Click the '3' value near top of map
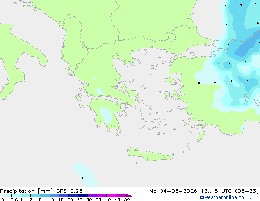 241,5
